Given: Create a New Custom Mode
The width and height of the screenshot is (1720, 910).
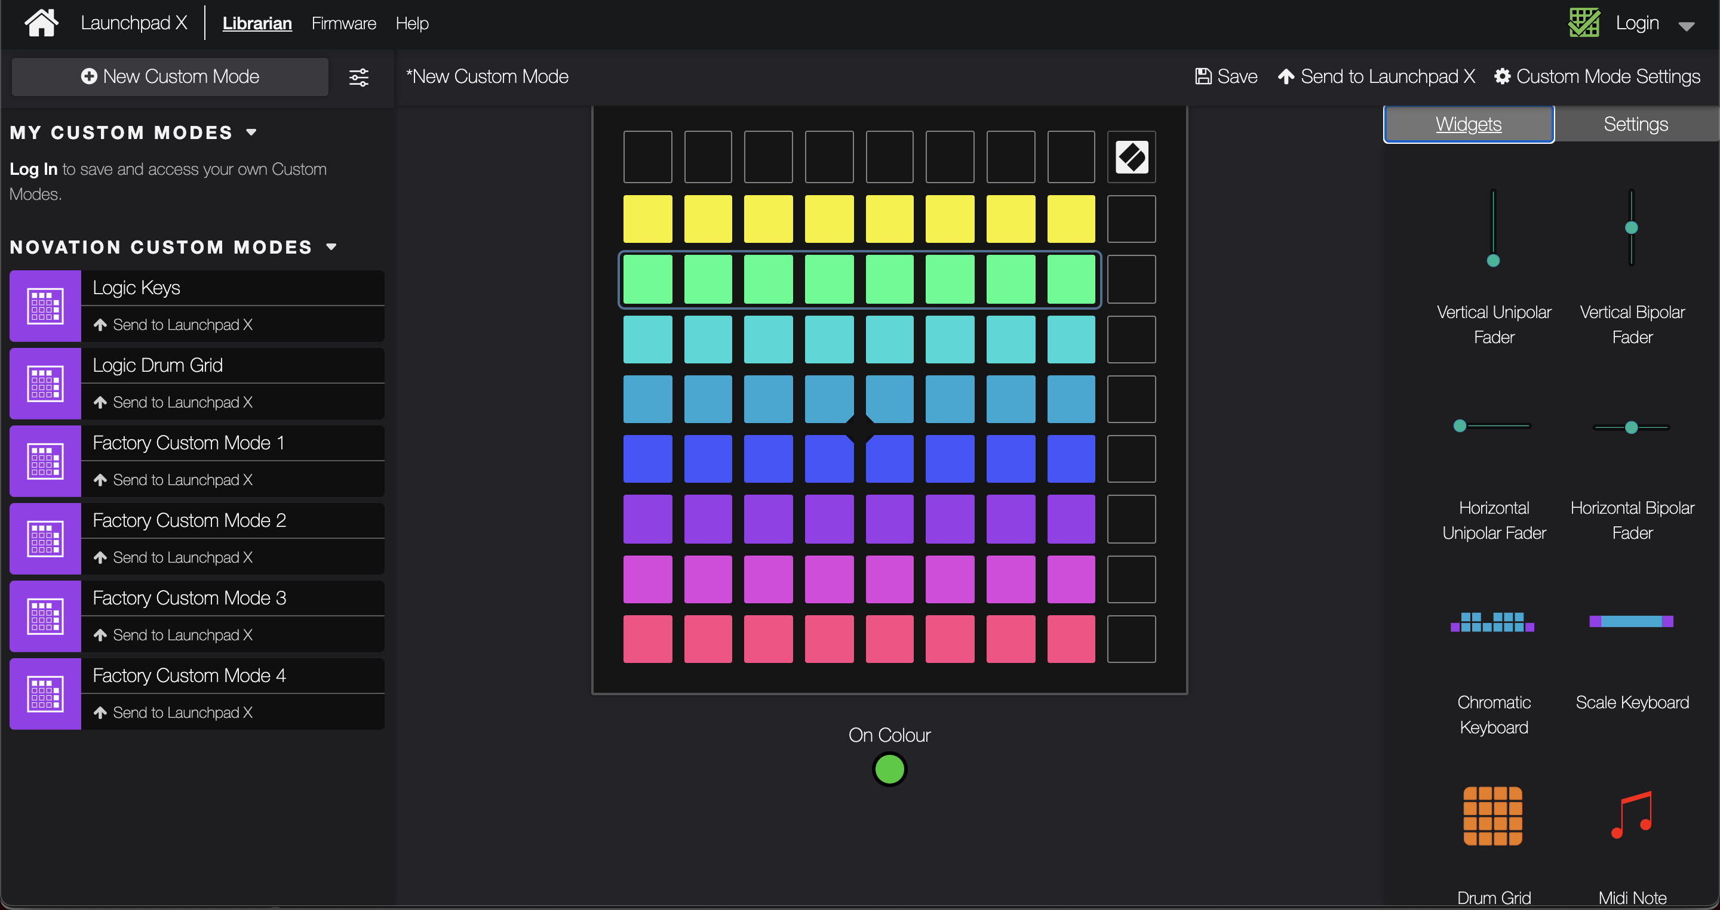Looking at the screenshot, I should pyautogui.click(x=170, y=76).
